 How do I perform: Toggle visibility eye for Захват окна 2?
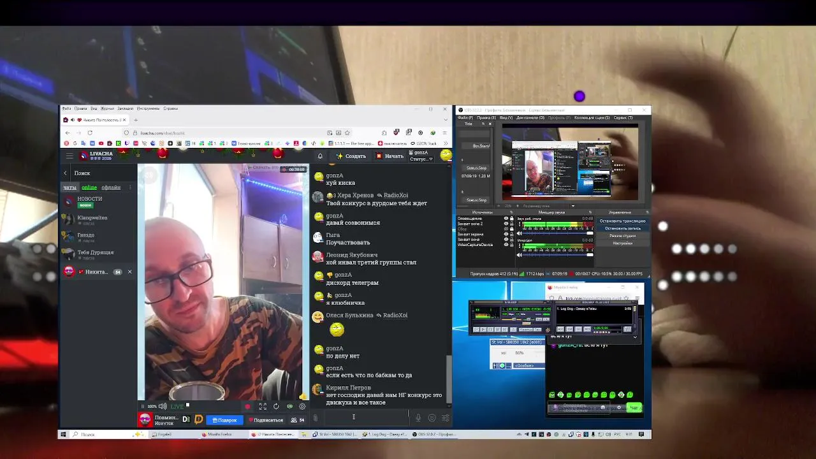(506, 224)
